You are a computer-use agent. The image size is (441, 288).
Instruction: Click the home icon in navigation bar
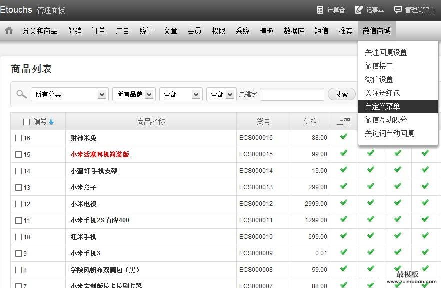point(9,30)
